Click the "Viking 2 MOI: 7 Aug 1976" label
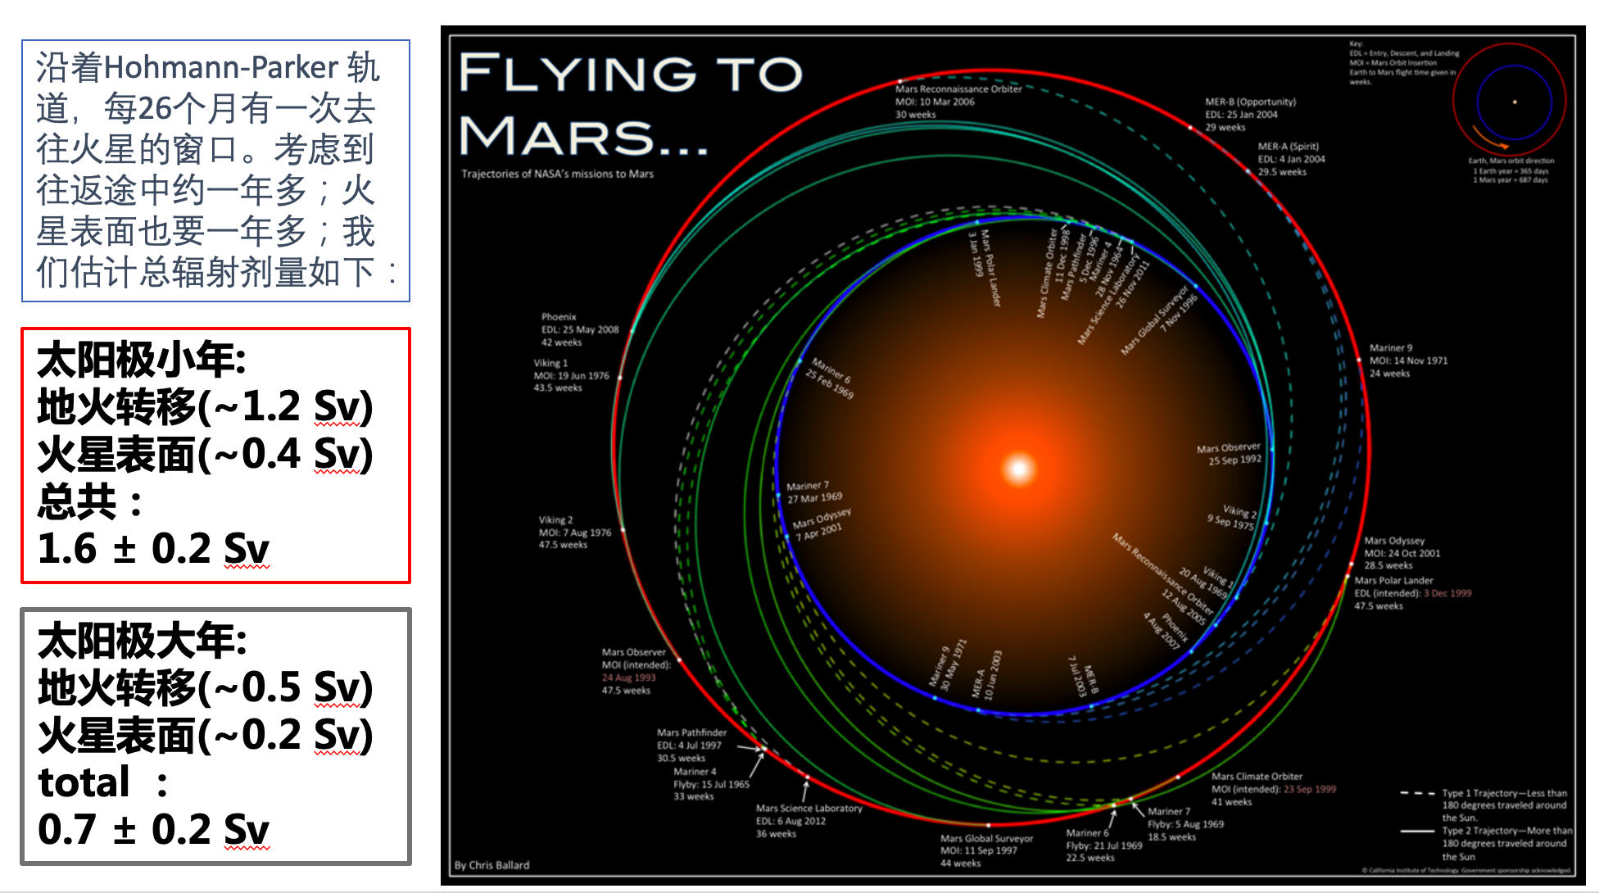1599x893 pixels. pos(574,533)
